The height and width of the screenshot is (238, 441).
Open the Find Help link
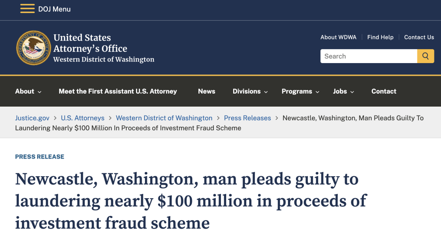click(380, 37)
